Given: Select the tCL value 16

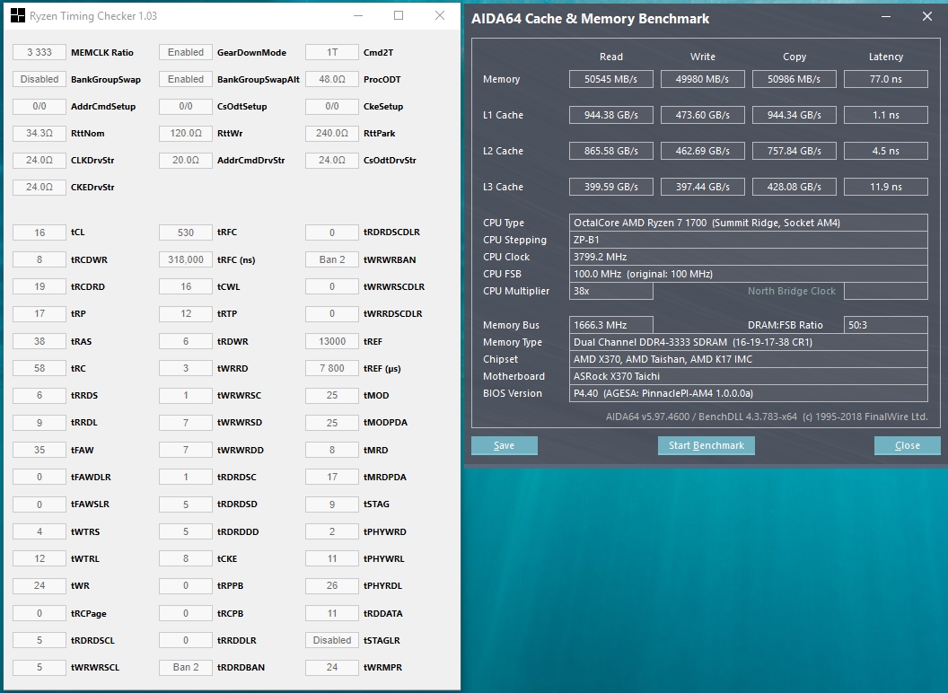Looking at the screenshot, I should (39, 232).
